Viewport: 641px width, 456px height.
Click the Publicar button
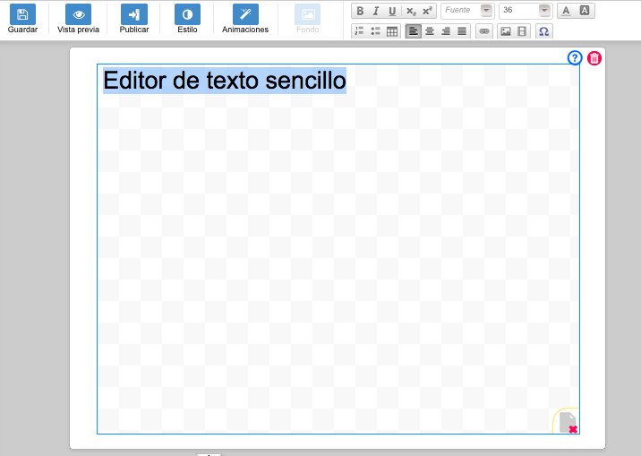[x=134, y=14]
